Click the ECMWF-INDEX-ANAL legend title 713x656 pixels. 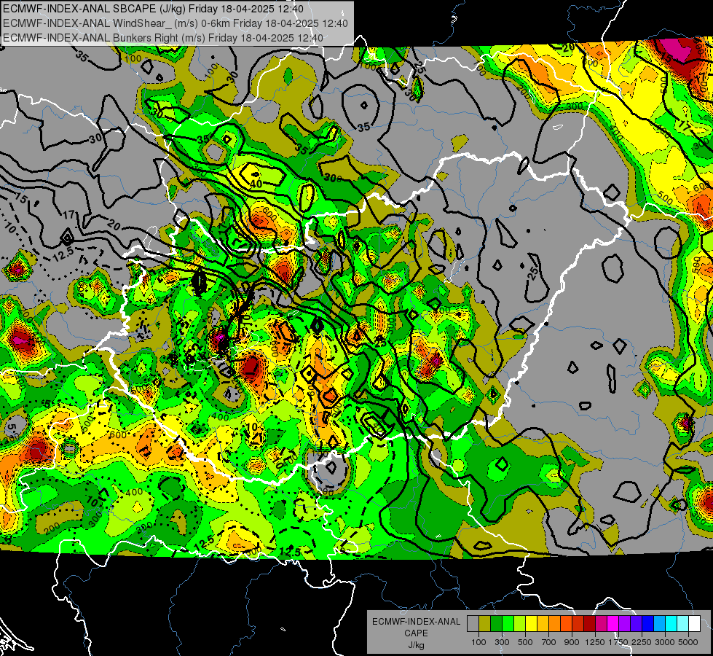coord(417,622)
